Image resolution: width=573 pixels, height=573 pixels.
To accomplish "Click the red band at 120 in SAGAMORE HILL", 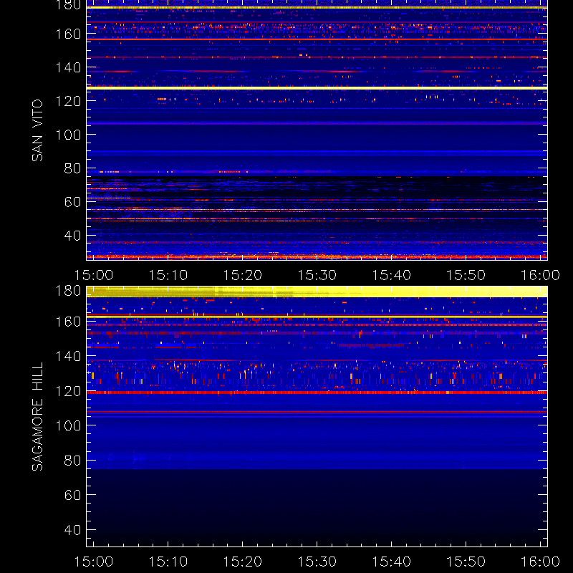I will (317, 393).
